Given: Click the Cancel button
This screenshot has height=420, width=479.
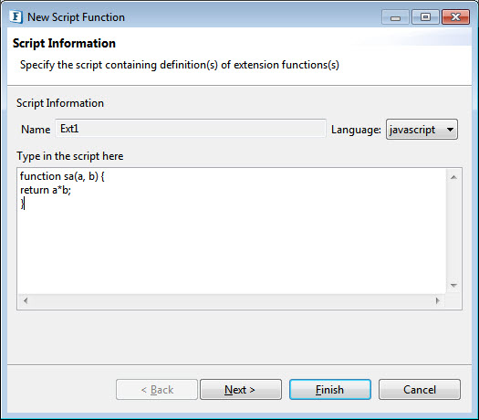Looking at the screenshot, I should pyautogui.click(x=420, y=390).
